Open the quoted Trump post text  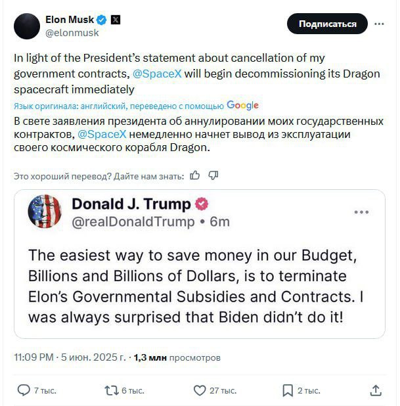click(197, 286)
